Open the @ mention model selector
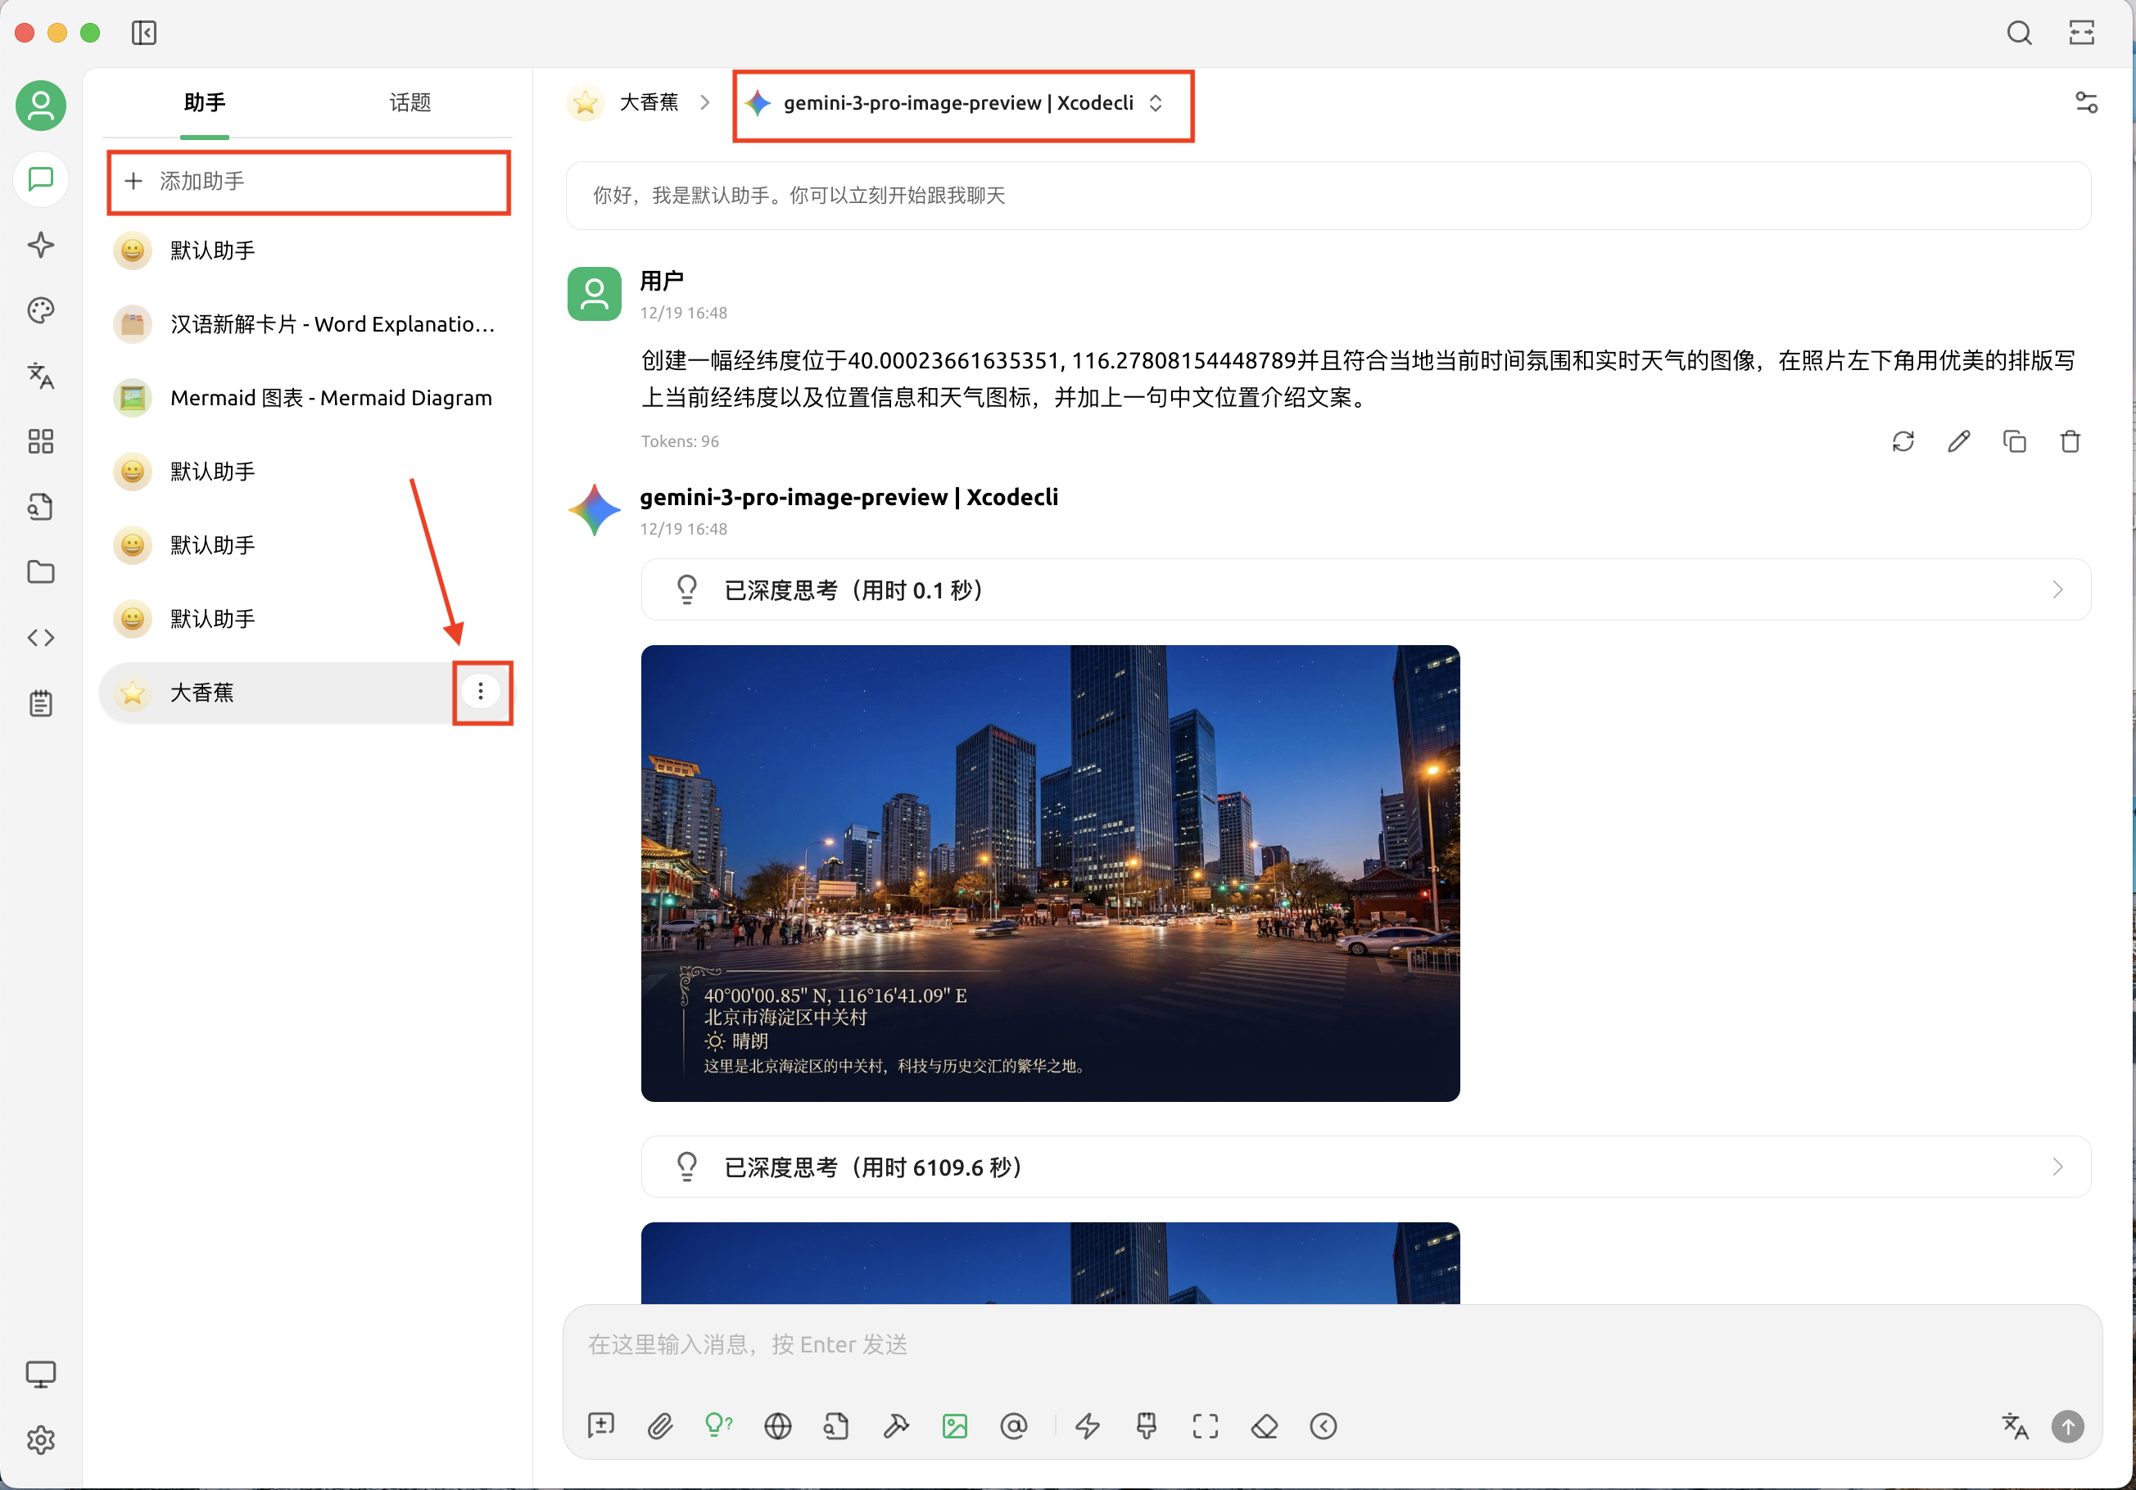2136x1490 pixels. click(1013, 1426)
